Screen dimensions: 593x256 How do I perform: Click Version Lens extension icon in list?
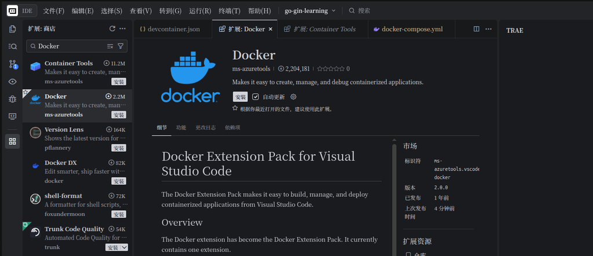pos(35,133)
